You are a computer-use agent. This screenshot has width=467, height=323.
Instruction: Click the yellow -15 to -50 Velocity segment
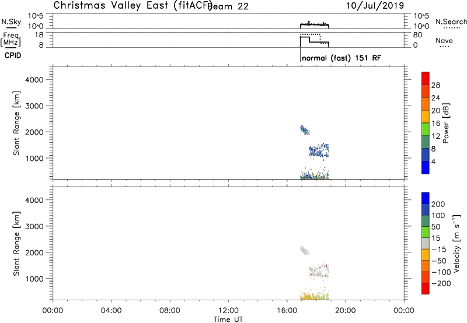click(x=426, y=255)
